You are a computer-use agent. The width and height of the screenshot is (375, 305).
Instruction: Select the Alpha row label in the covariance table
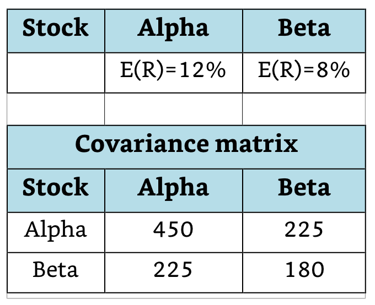tap(55, 228)
